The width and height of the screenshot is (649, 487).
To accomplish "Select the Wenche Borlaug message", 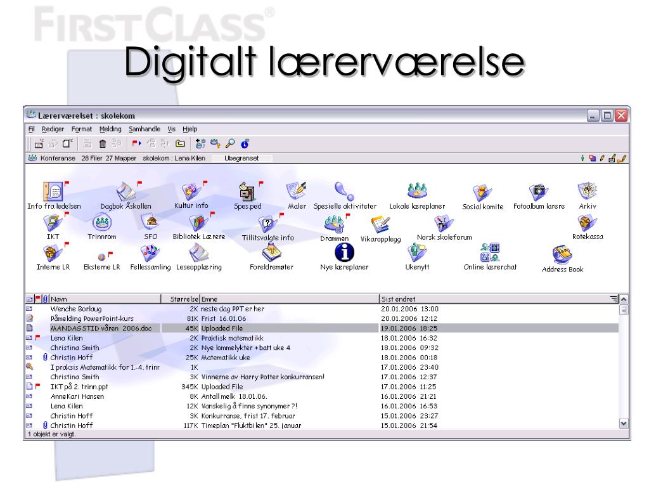I will click(322, 309).
